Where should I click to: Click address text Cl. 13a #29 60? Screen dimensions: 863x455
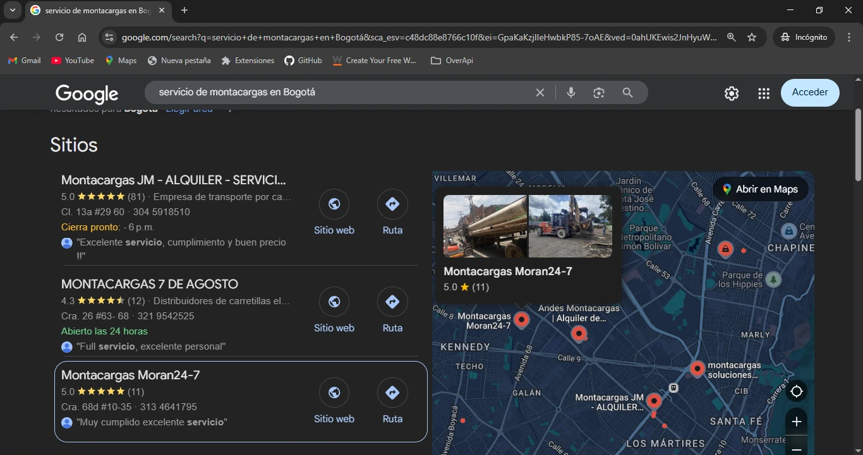tap(93, 212)
